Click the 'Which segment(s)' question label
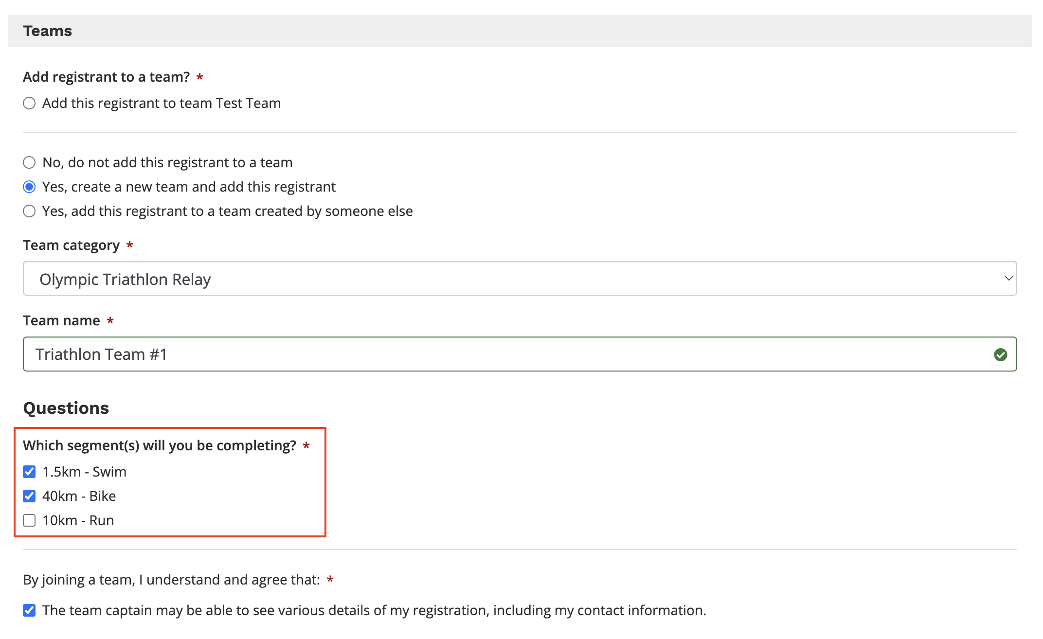 pos(160,445)
